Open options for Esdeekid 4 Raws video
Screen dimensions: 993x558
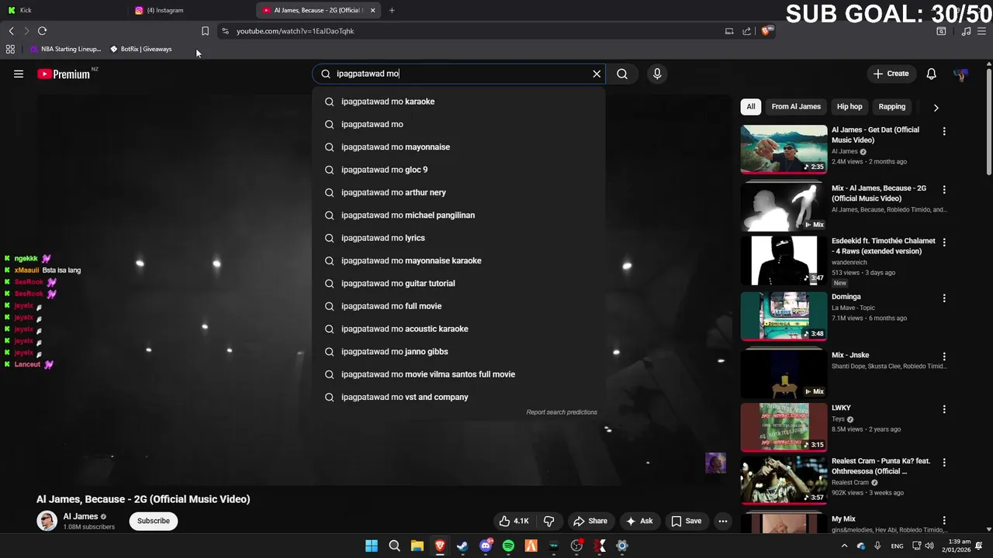click(944, 243)
